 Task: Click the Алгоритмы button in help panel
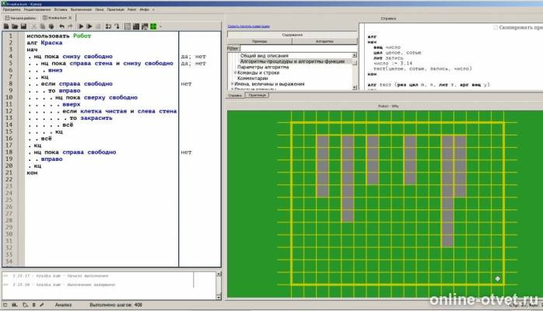tap(324, 41)
